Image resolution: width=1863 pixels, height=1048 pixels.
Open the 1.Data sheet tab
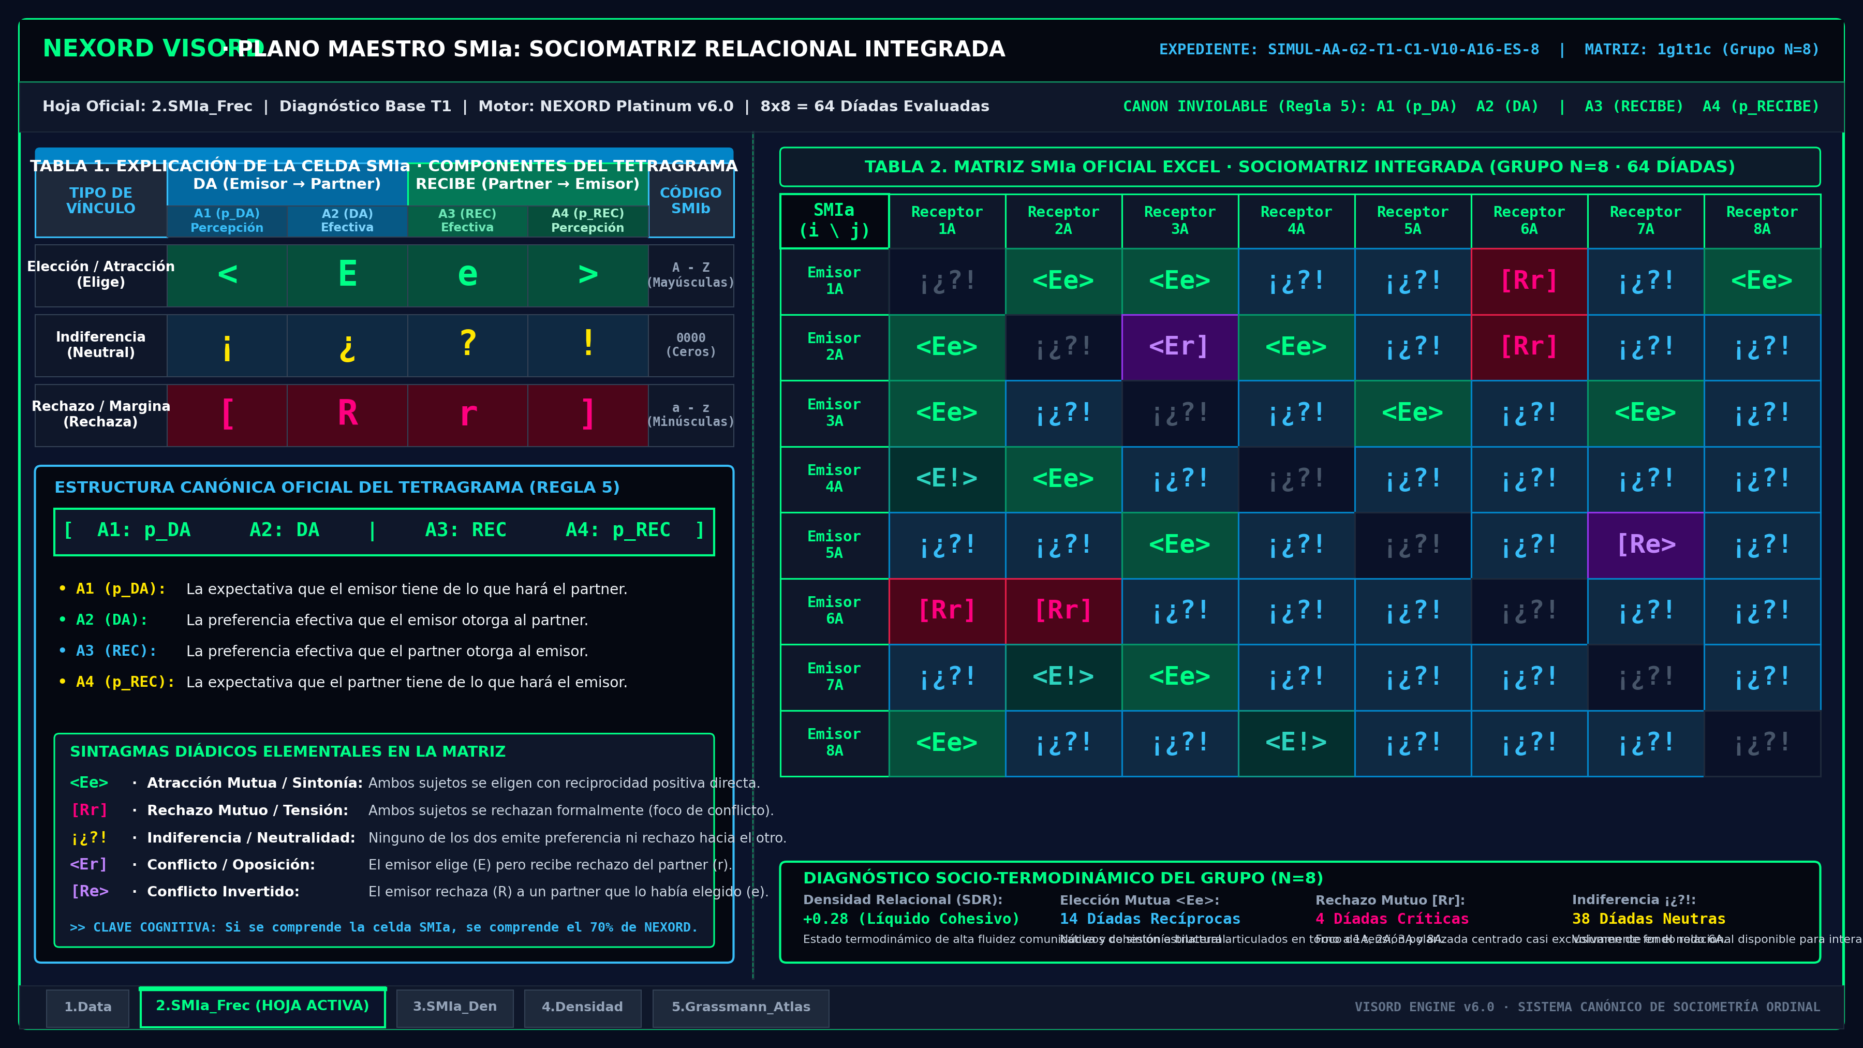[87, 1008]
